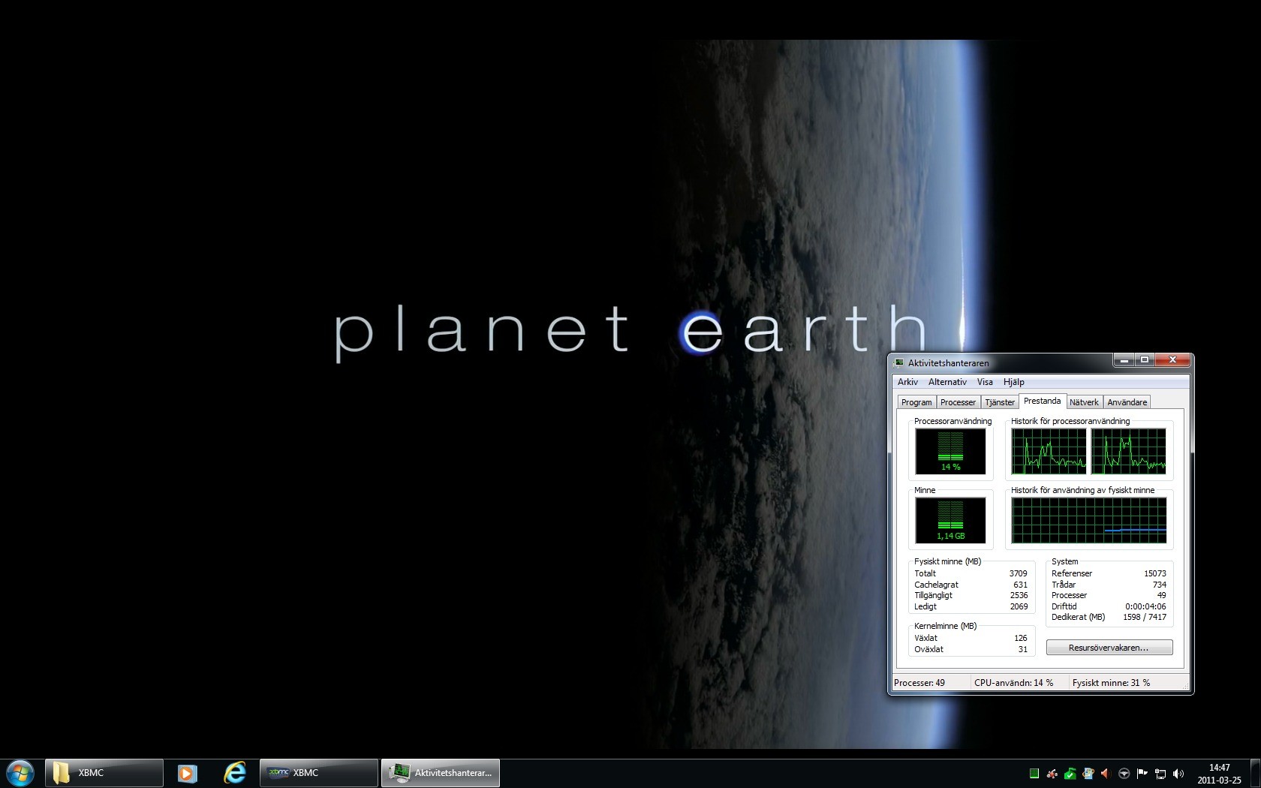Click the green checkmark tray icon
Image resolution: width=1261 pixels, height=788 pixels.
pos(1070,774)
